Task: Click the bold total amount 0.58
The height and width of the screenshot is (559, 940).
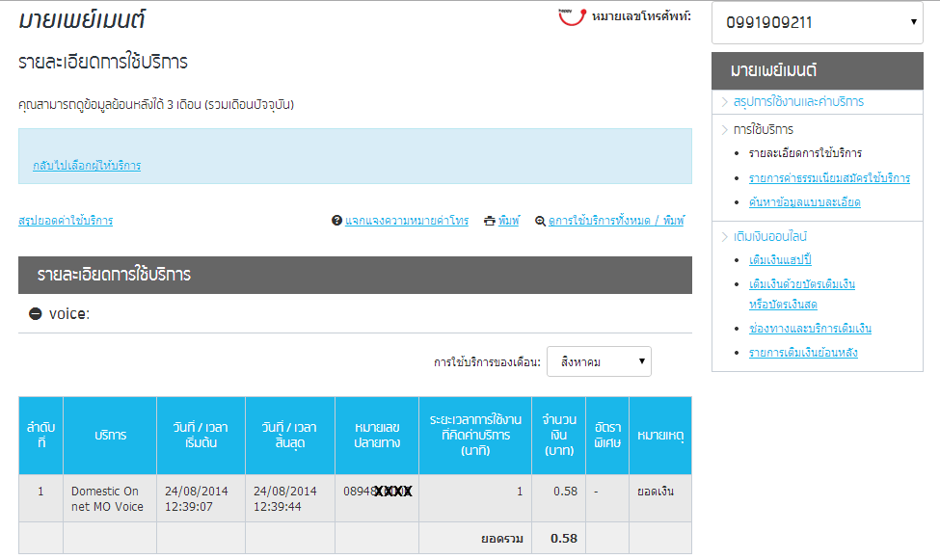Action: pyautogui.click(x=564, y=539)
